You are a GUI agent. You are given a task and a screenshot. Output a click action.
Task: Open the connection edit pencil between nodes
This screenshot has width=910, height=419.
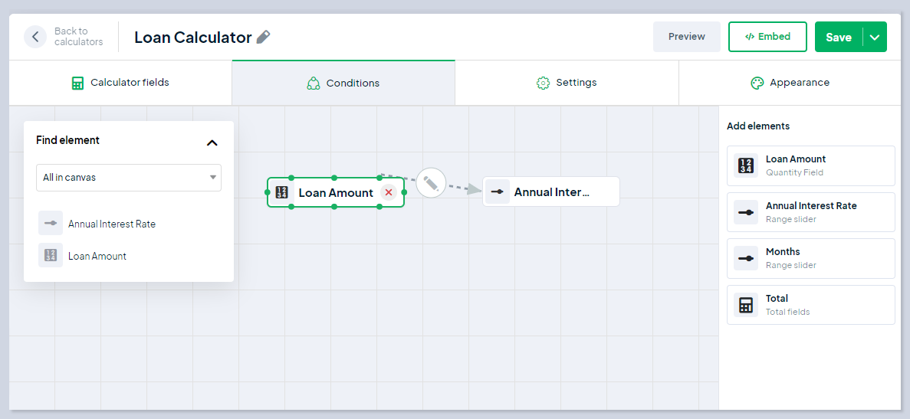430,183
